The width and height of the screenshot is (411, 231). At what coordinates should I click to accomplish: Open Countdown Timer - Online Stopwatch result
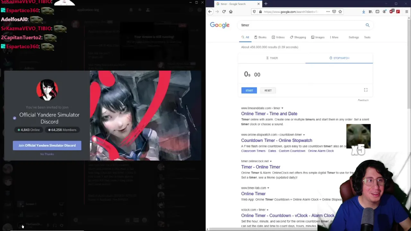tap(276, 140)
